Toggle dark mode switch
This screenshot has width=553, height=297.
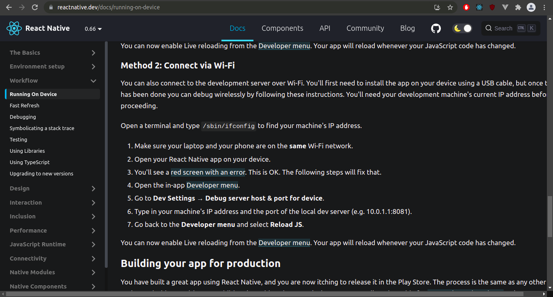(x=462, y=28)
